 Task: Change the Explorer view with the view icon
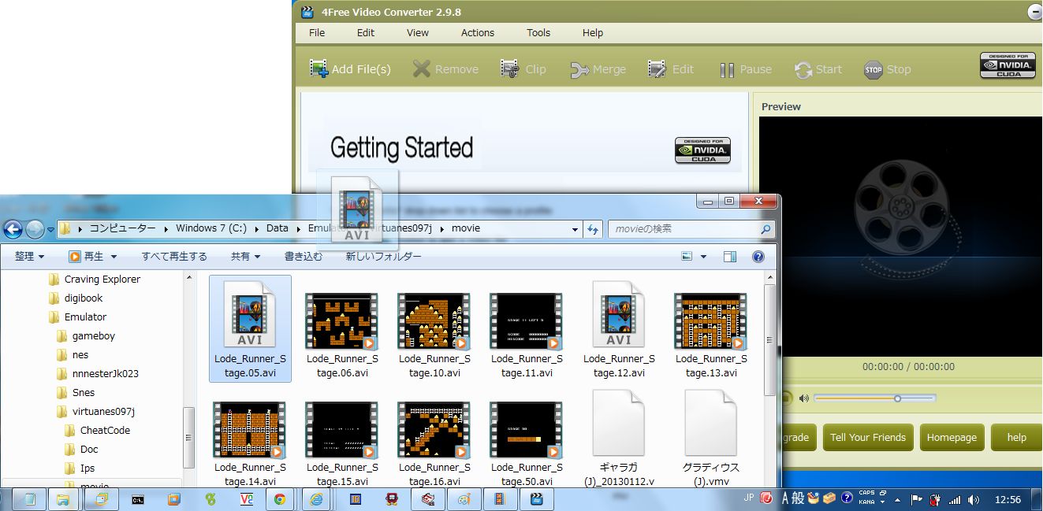(x=687, y=257)
